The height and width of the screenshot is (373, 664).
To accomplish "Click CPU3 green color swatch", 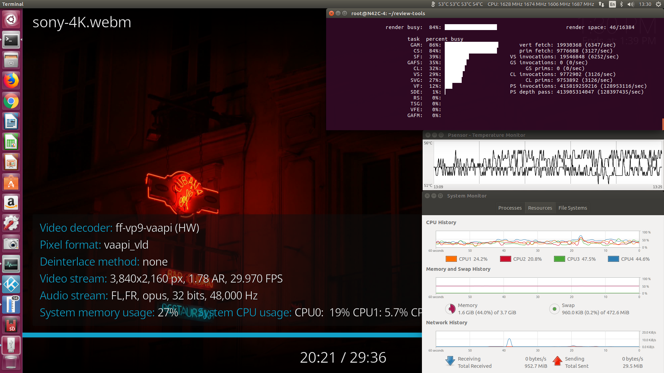I will click(560, 259).
